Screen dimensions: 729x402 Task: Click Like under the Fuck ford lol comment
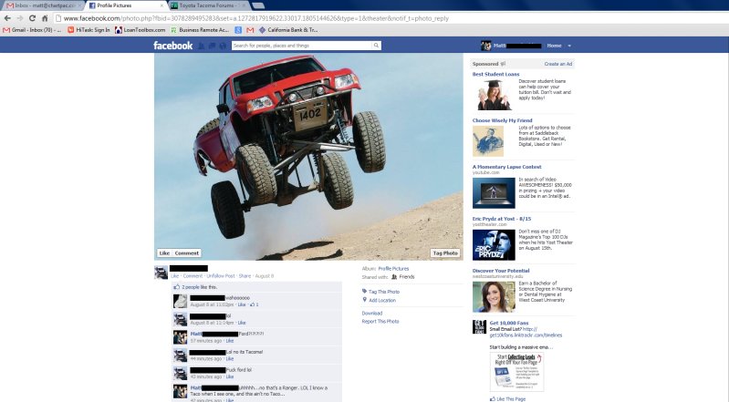(230, 376)
